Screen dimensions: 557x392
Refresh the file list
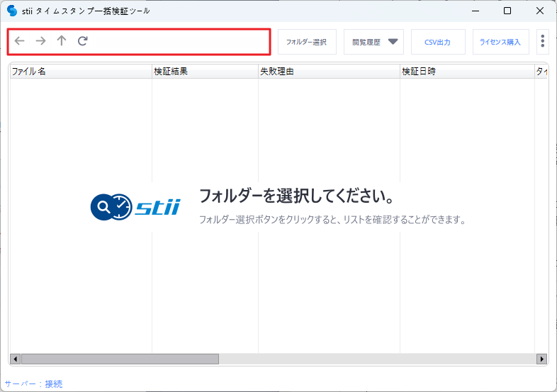click(x=83, y=41)
